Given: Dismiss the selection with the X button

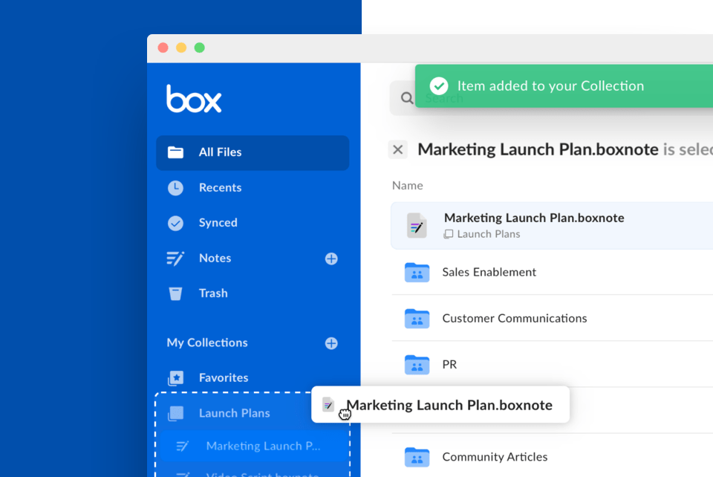Looking at the screenshot, I should pyautogui.click(x=397, y=149).
